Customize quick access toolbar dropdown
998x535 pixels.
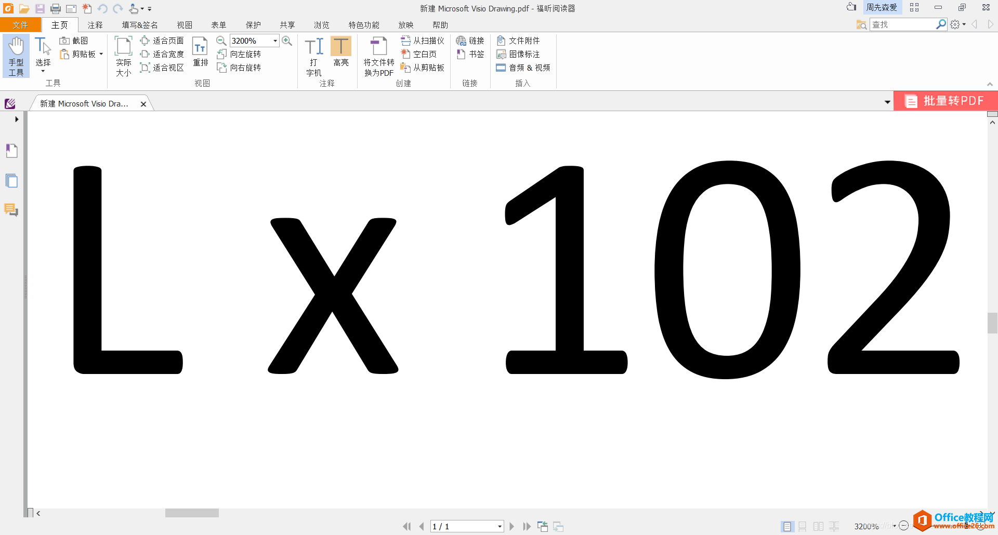pos(150,9)
